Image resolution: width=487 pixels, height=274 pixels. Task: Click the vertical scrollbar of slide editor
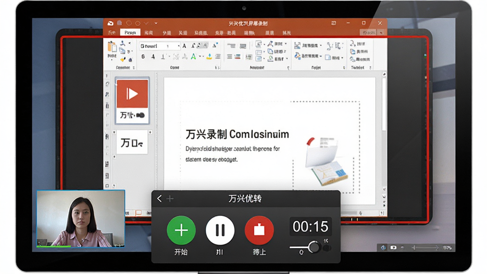[384, 104]
